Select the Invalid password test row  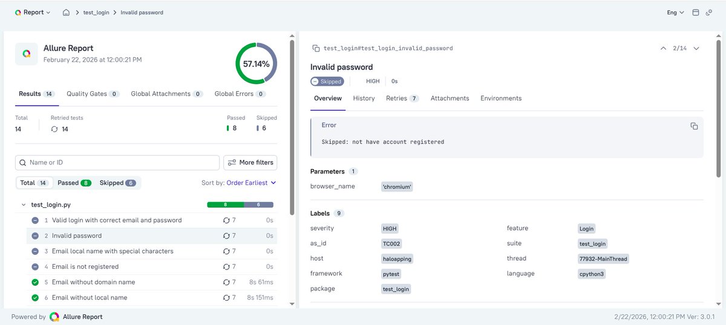coord(151,236)
